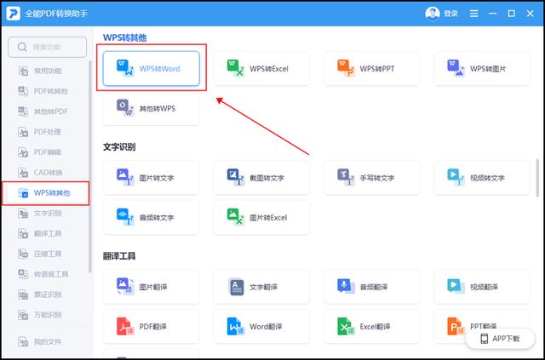
Task: Launch the 图片转文字 recognition tool
Action: coord(152,178)
